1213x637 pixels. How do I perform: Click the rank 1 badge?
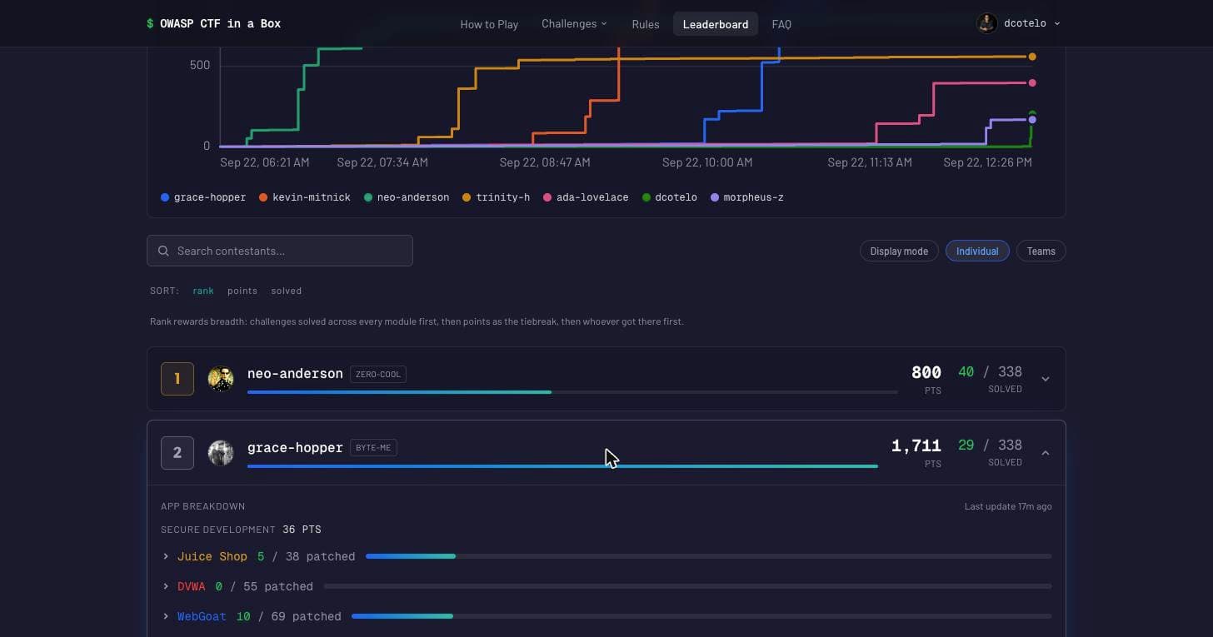tap(177, 379)
